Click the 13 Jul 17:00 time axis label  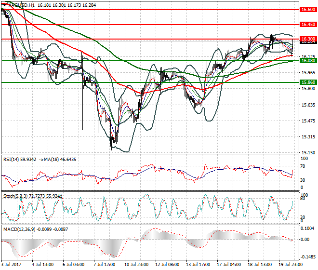[x=198, y=265]
